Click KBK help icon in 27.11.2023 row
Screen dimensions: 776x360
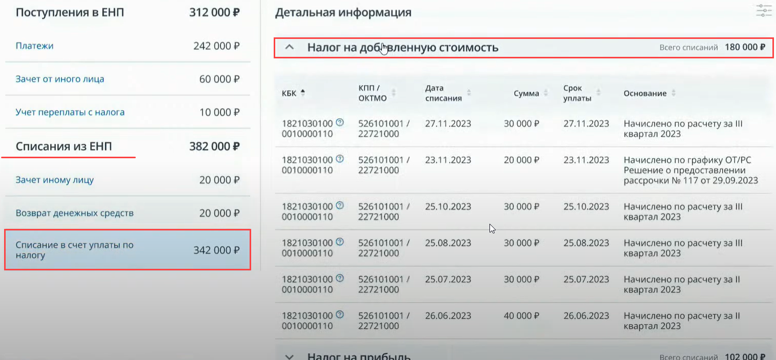[x=339, y=123]
